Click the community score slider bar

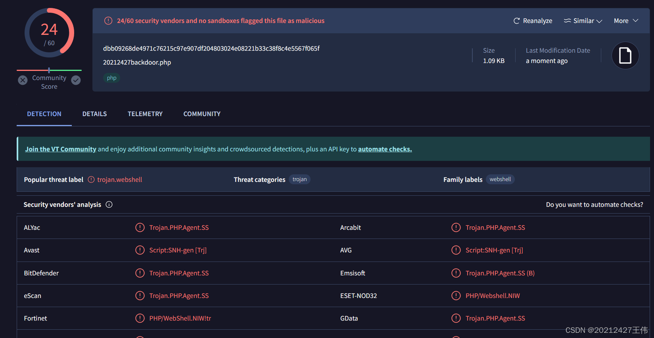(x=49, y=70)
